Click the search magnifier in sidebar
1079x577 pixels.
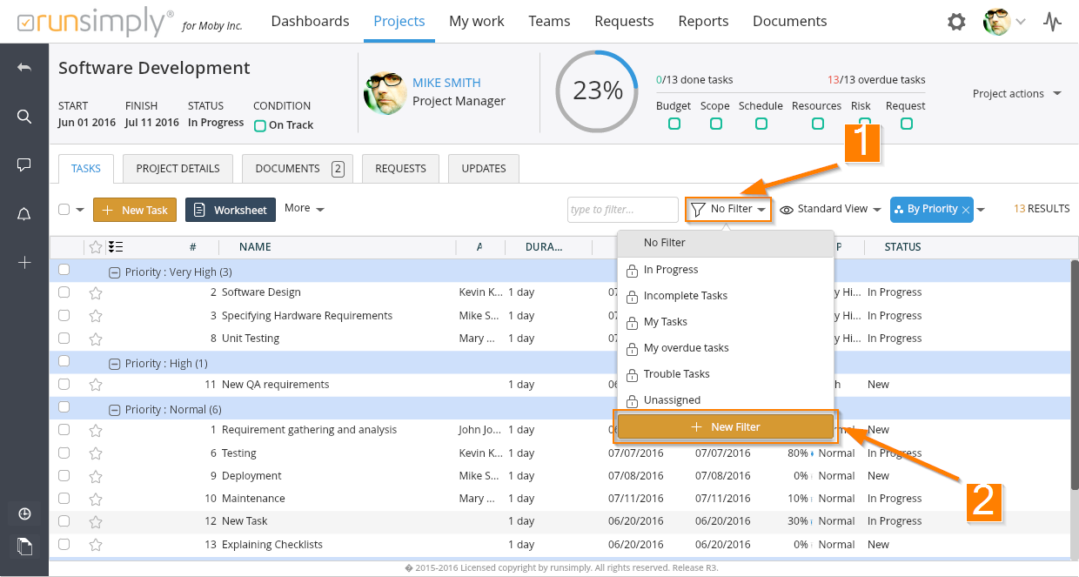pyautogui.click(x=24, y=117)
